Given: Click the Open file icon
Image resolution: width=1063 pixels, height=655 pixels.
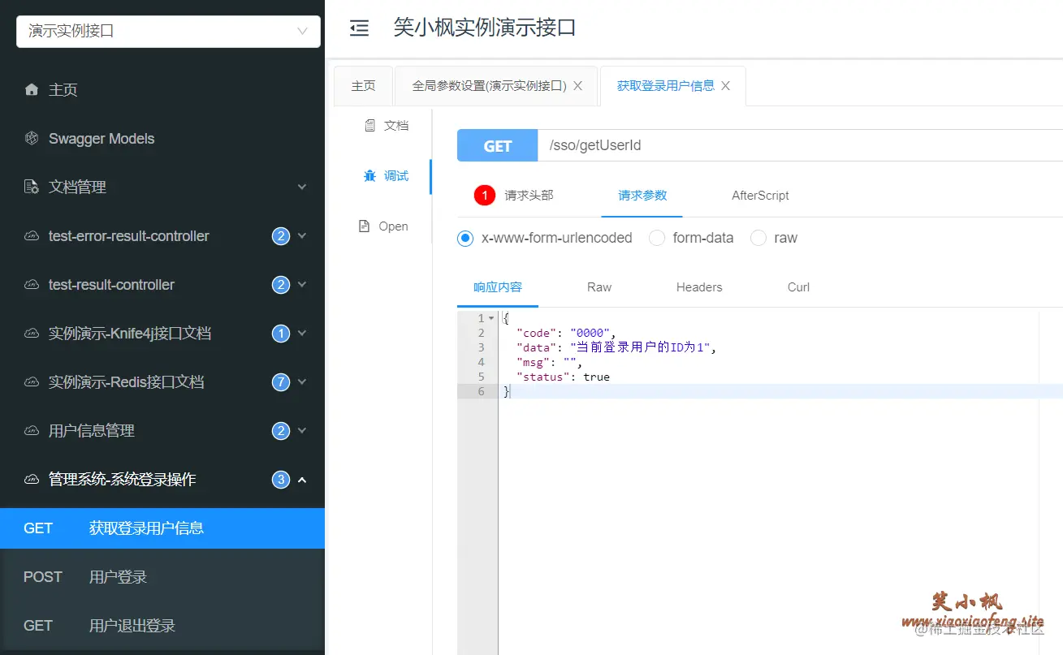Looking at the screenshot, I should click(x=365, y=226).
